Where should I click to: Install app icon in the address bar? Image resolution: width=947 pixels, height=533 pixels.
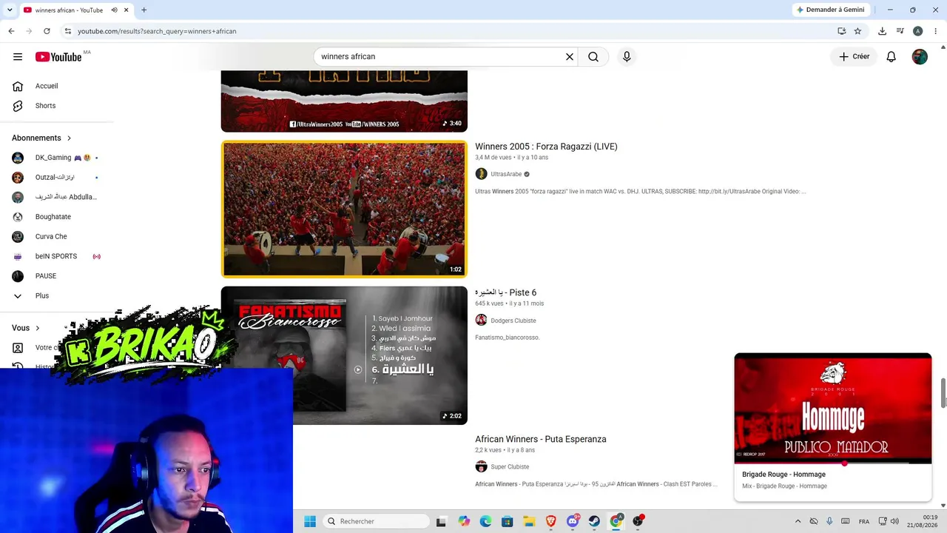pos(841,31)
